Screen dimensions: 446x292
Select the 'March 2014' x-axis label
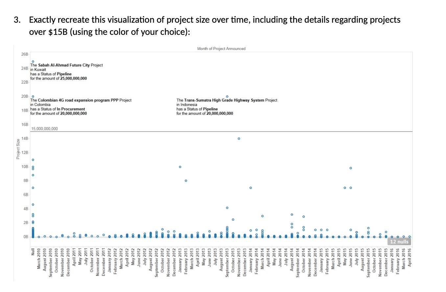(x=263, y=259)
